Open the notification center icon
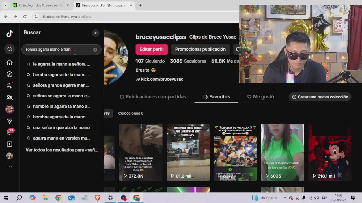The height and width of the screenshot is (203, 362). click(353, 198)
